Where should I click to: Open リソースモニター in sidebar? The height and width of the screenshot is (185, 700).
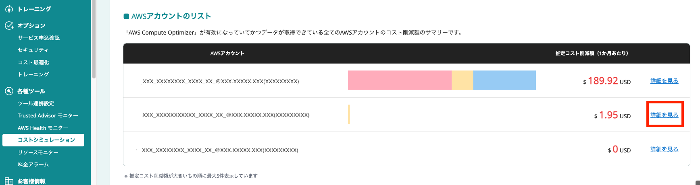38,152
